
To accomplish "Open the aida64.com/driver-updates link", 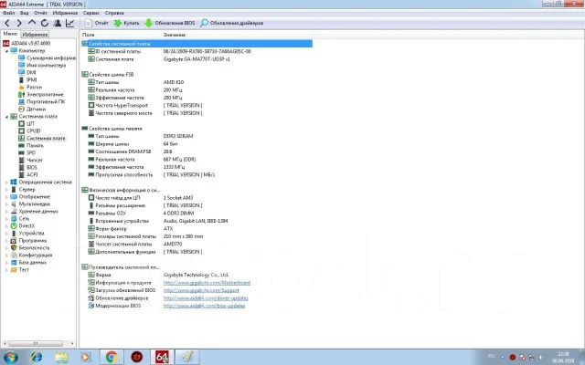I will (206, 298).
